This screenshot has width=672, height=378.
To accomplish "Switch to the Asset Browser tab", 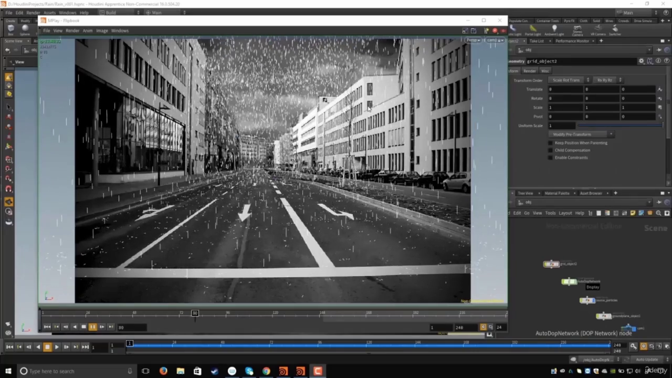I will (x=591, y=193).
